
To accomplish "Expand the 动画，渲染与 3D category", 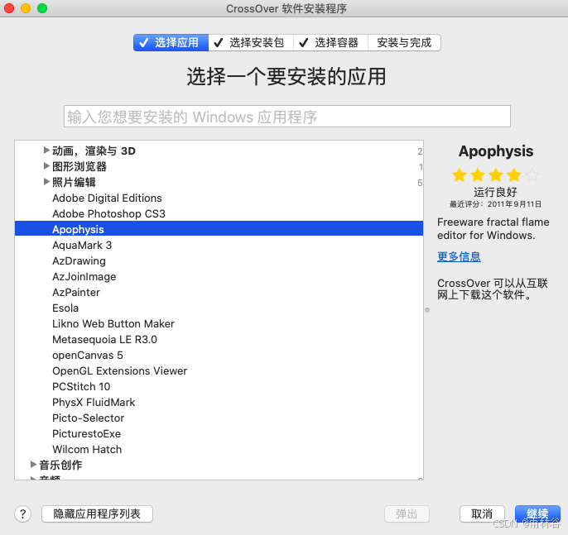I will [46, 150].
